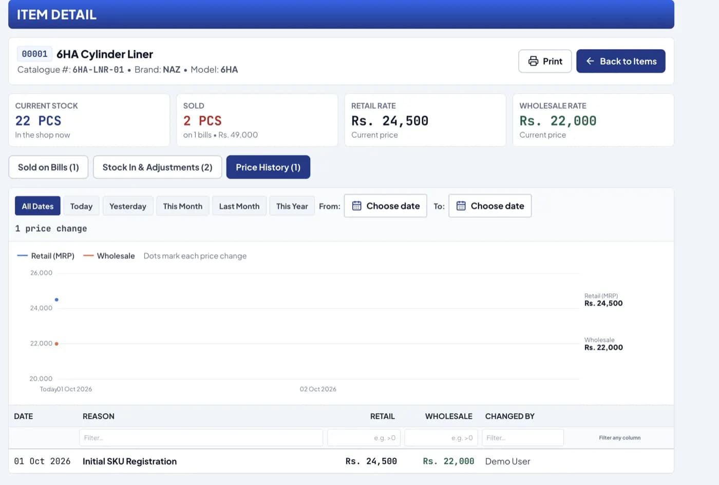Show Last Month's price changes
The height and width of the screenshot is (485, 719).
tap(239, 206)
